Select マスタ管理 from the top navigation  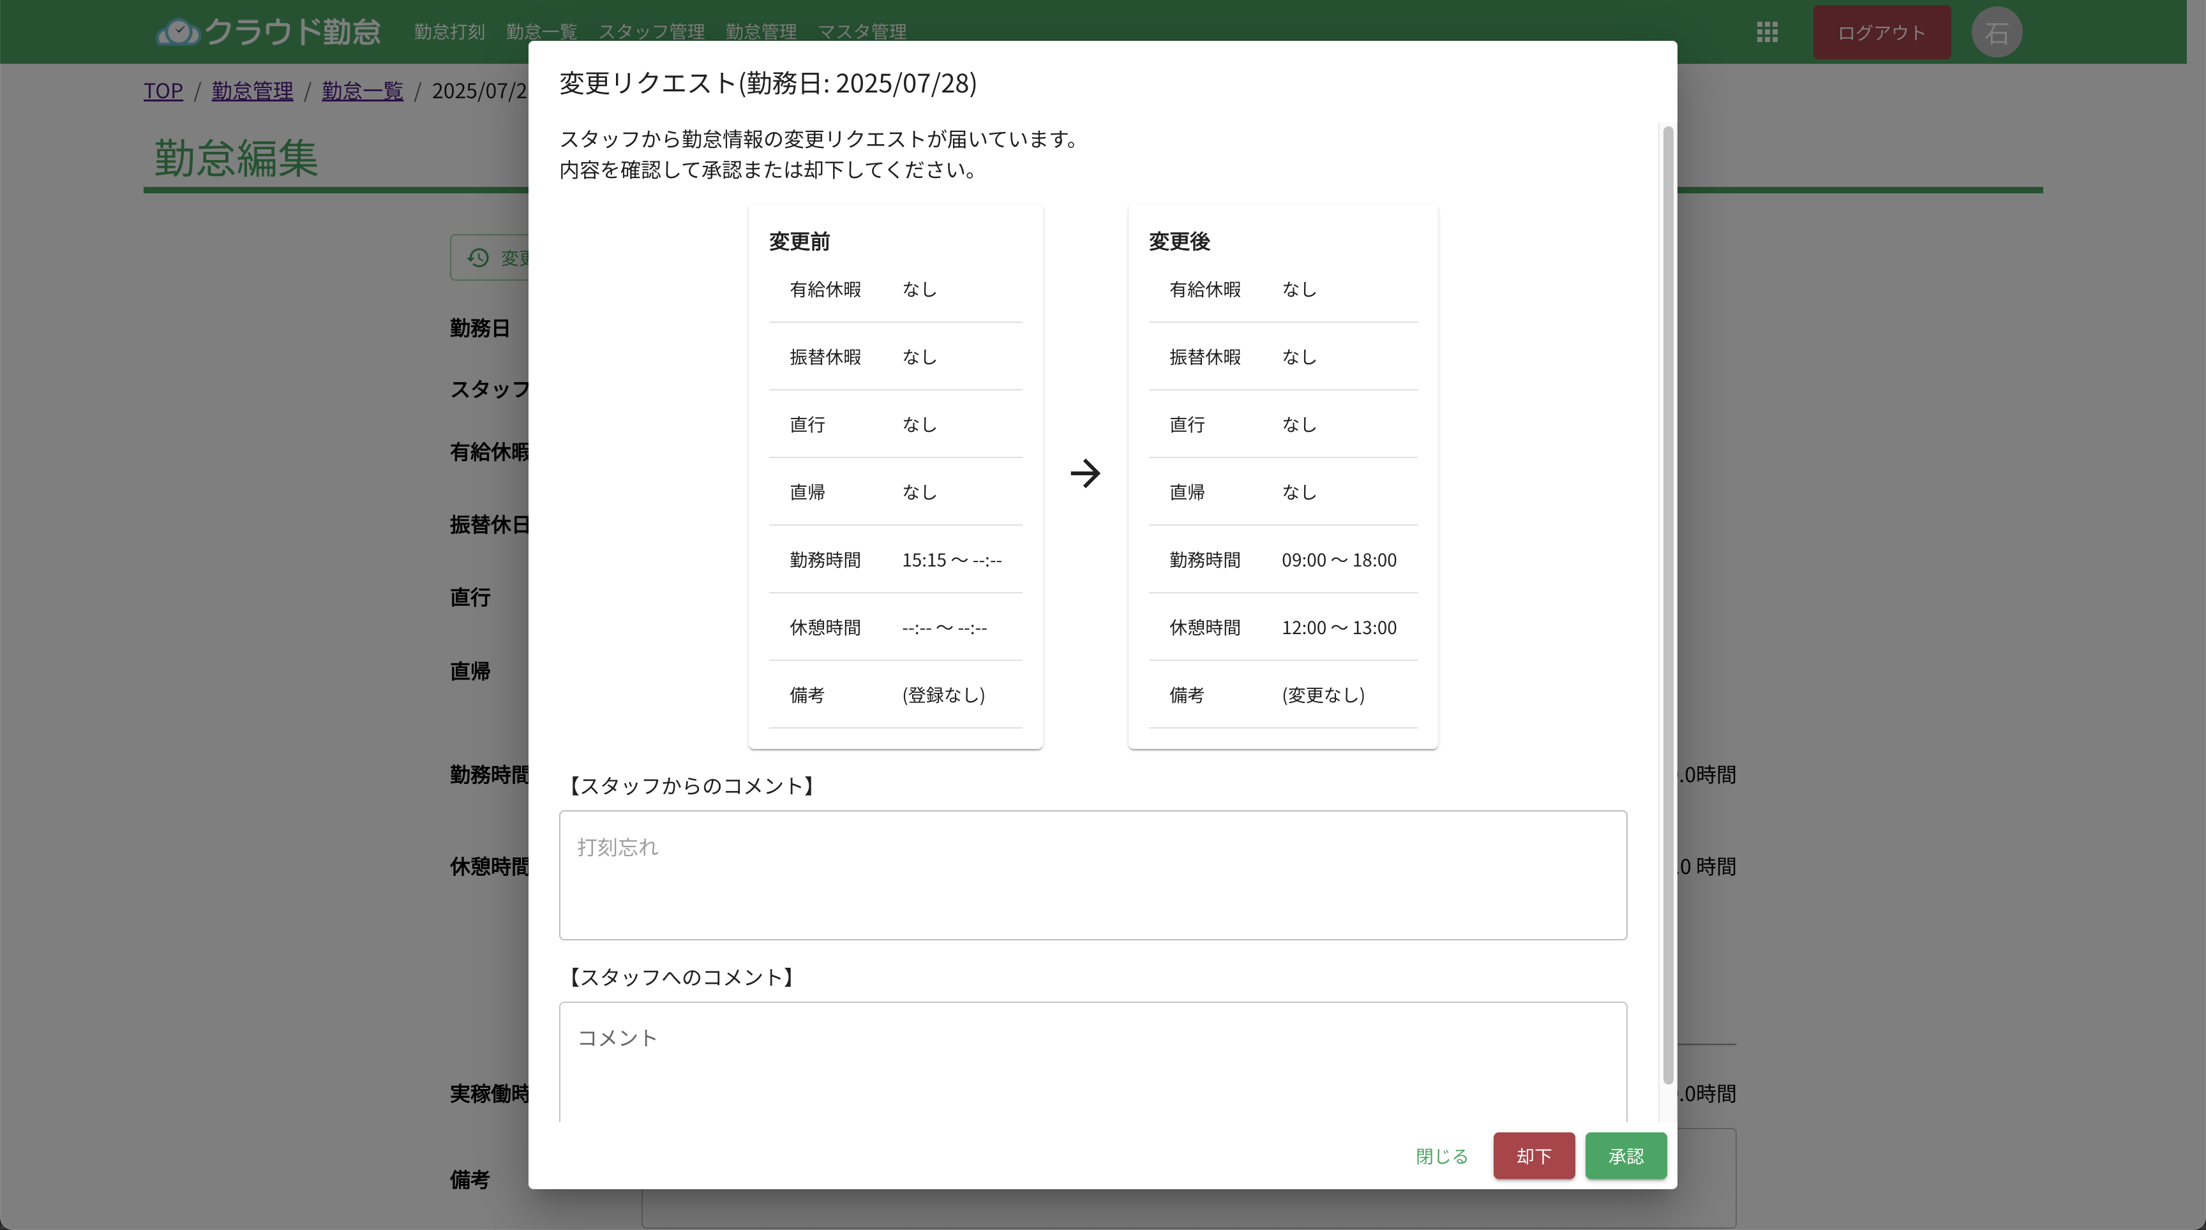pos(862,32)
